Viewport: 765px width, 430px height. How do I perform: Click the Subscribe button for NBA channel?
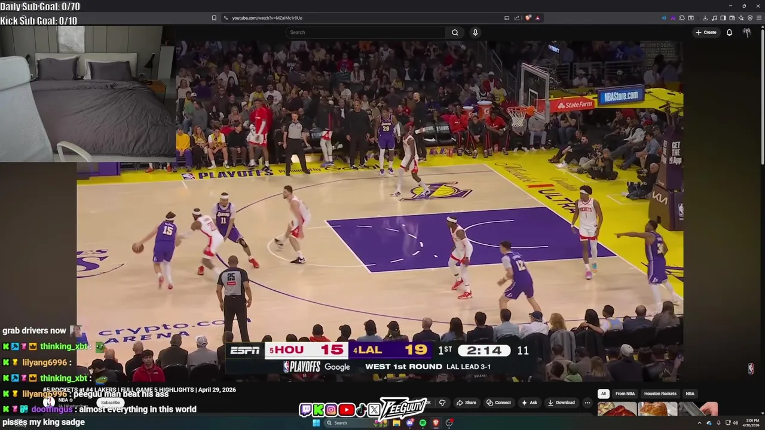point(111,403)
